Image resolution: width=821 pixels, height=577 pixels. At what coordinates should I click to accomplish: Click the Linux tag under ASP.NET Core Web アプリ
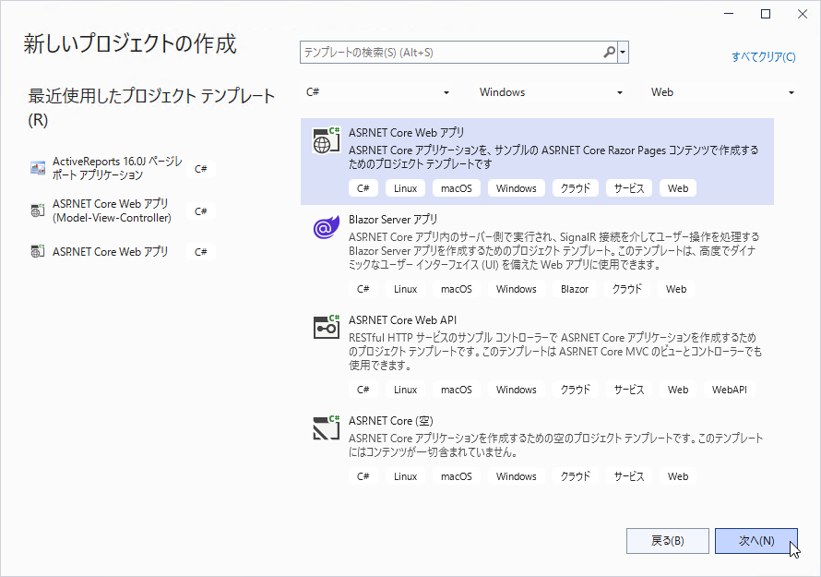pos(405,188)
